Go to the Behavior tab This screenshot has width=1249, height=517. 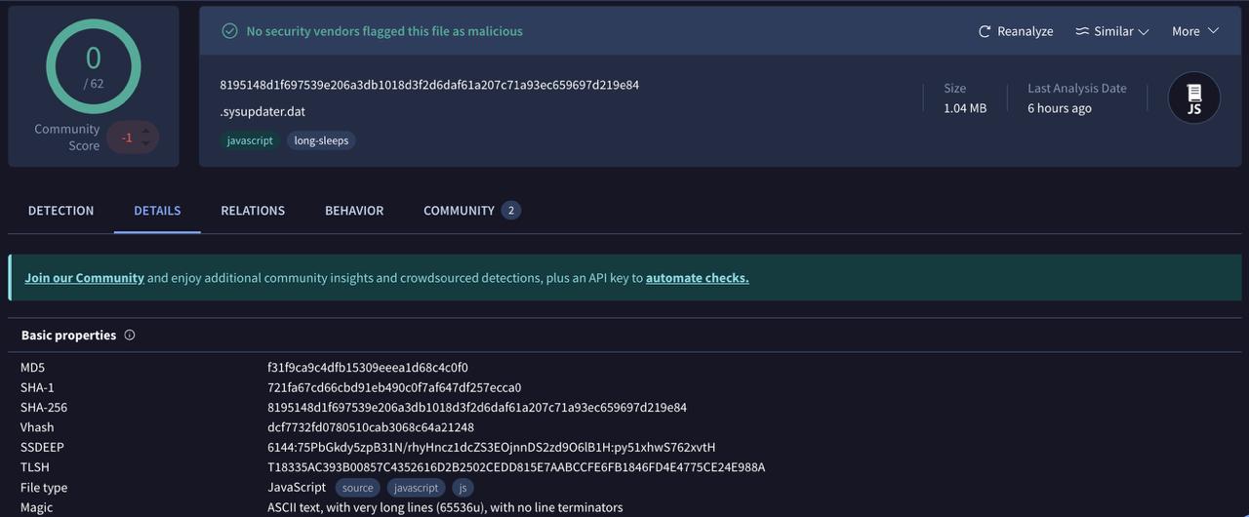(x=354, y=211)
